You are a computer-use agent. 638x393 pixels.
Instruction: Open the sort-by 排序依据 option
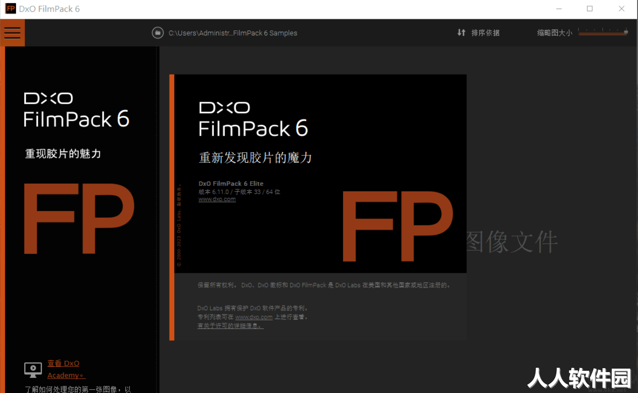click(485, 33)
